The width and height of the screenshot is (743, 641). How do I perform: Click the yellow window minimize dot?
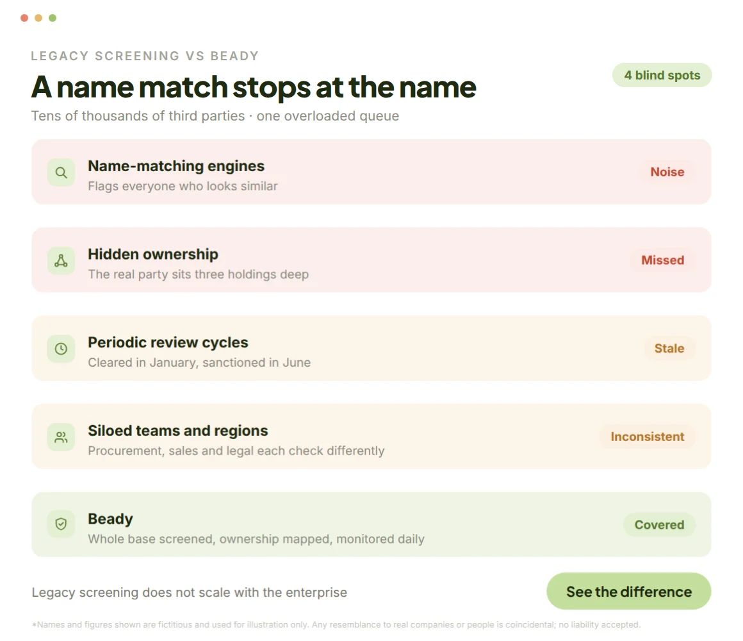(38, 18)
